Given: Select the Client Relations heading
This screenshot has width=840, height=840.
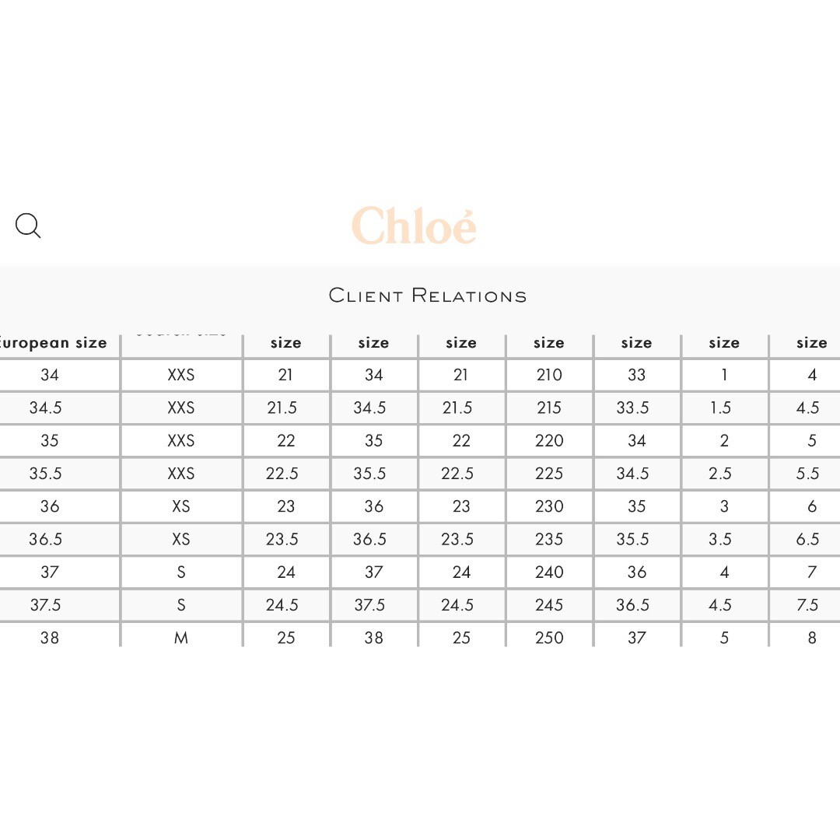Looking at the screenshot, I should point(428,296).
